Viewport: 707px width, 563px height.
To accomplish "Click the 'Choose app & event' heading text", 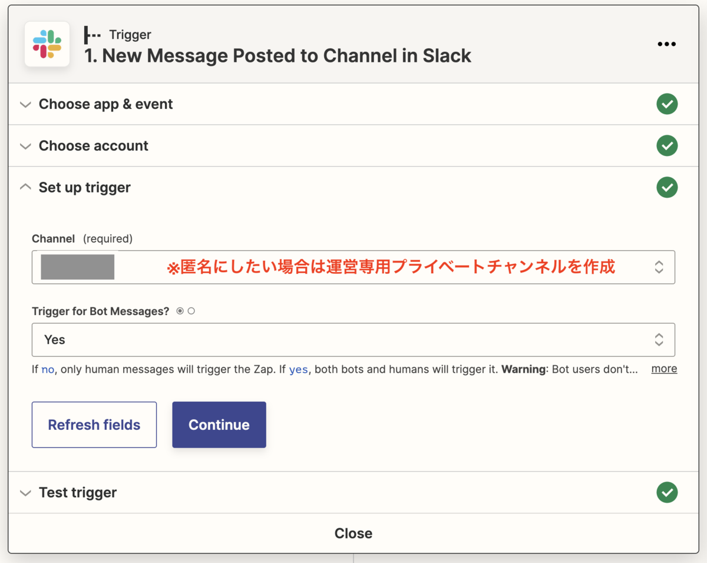I will tap(106, 104).
